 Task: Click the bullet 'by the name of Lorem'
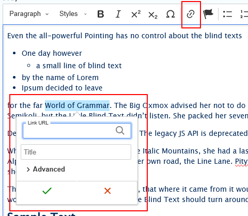pyautogui.click(x=60, y=78)
